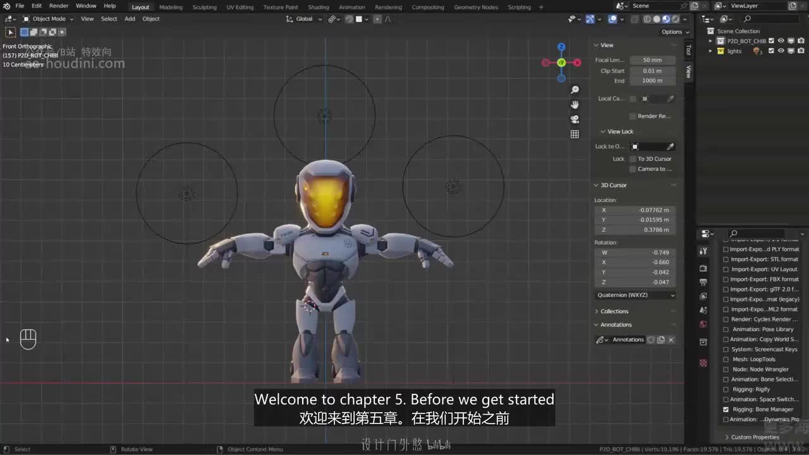Enable Rigging: Rigify addon checkbox

[726, 389]
